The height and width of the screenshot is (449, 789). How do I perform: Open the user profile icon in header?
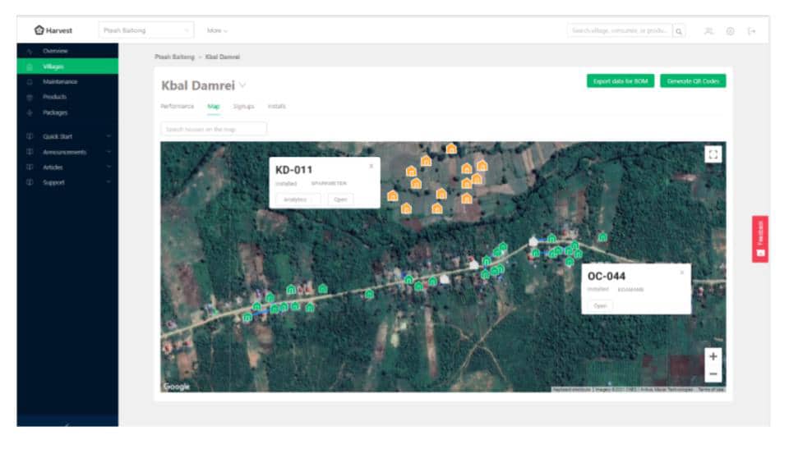[708, 30]
